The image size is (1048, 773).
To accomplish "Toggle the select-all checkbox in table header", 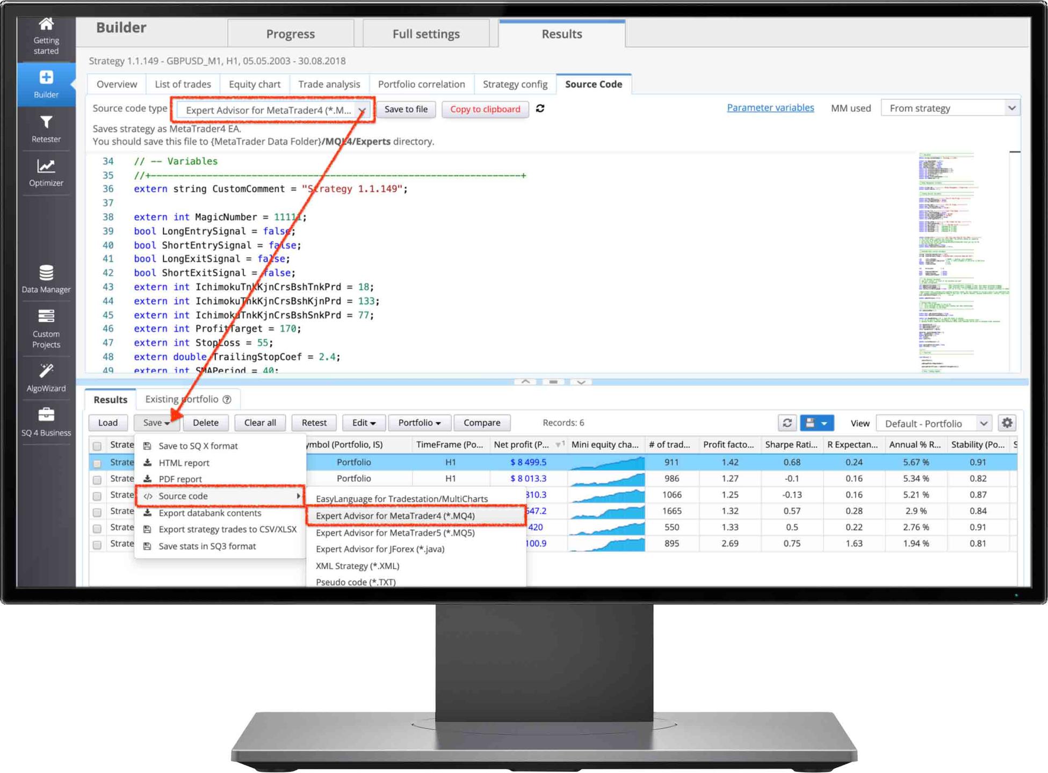I will [97, 446].
